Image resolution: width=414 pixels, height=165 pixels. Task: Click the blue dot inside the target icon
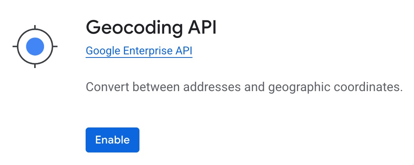[35, 47]
